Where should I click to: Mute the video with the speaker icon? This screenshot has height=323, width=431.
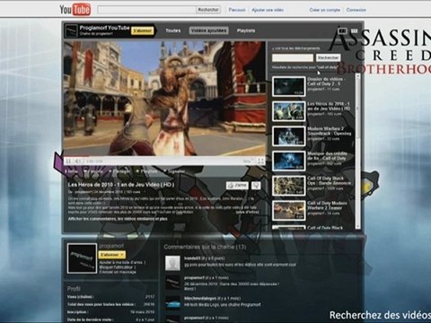point(77,161)
